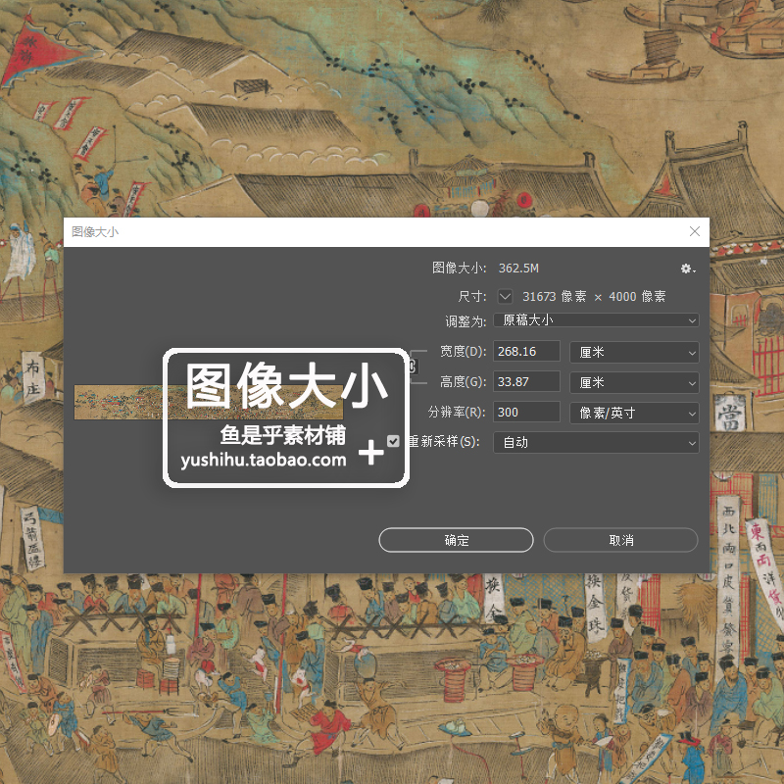Click the 图像大小 dialog title text
This screenshot has width=784, height=784.
point(95,231)
